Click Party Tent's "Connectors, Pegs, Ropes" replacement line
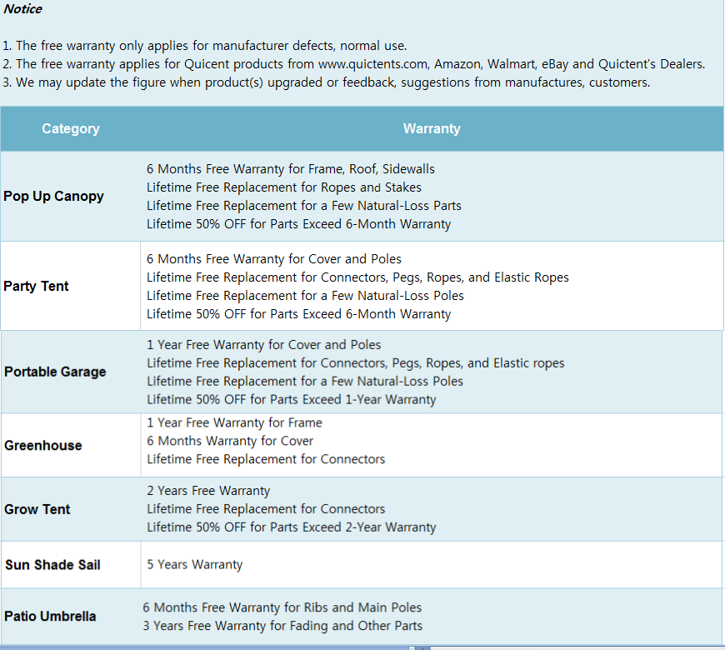 click(x=357, y=277)
